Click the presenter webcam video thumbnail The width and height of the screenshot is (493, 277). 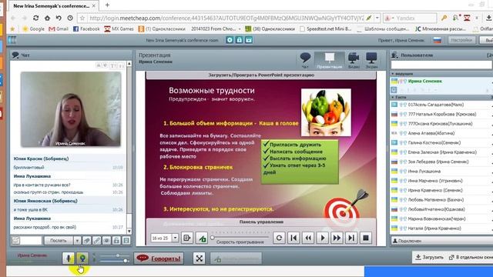point(71,109)
